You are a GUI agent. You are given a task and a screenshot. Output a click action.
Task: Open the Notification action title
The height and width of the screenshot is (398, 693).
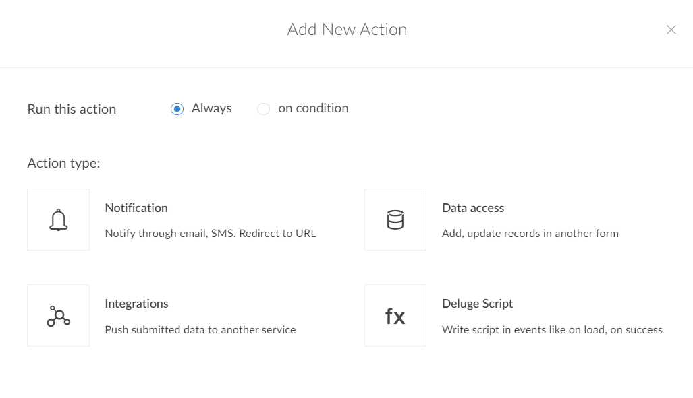(x=136, y=208)
